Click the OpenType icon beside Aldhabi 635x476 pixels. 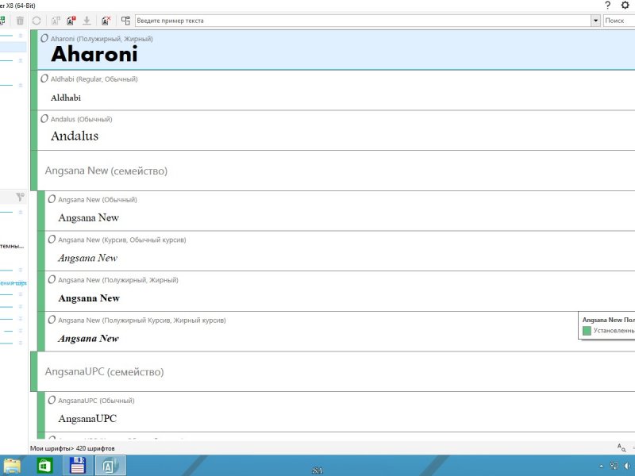pos(44,79)
